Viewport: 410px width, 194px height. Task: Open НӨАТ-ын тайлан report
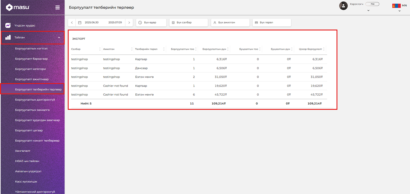pos(27,161)
